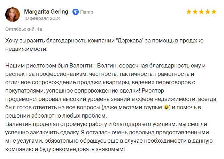Click the address Октябрьский, 4а

pos(24,29)
